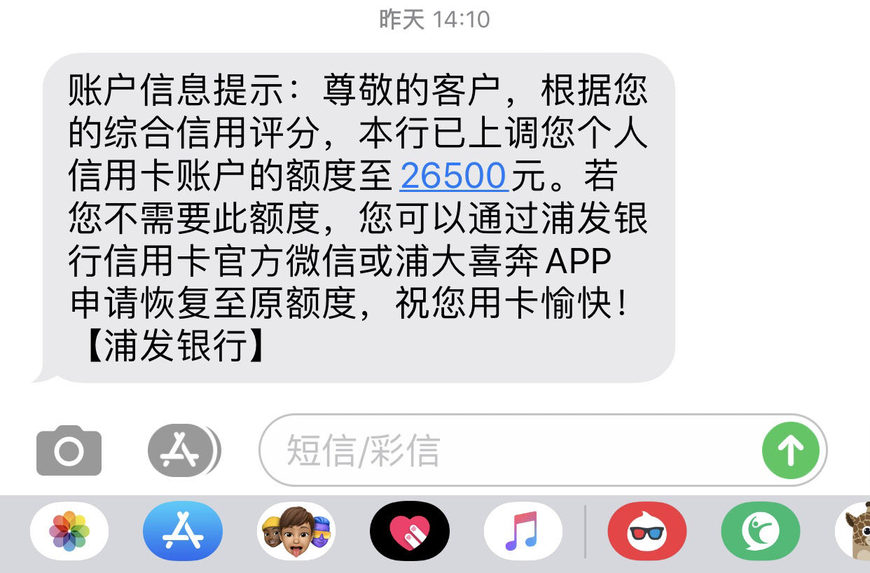870x573 pixels.
Task: Toggle the iMessage apps drawer button
Action: click(184, 450)
